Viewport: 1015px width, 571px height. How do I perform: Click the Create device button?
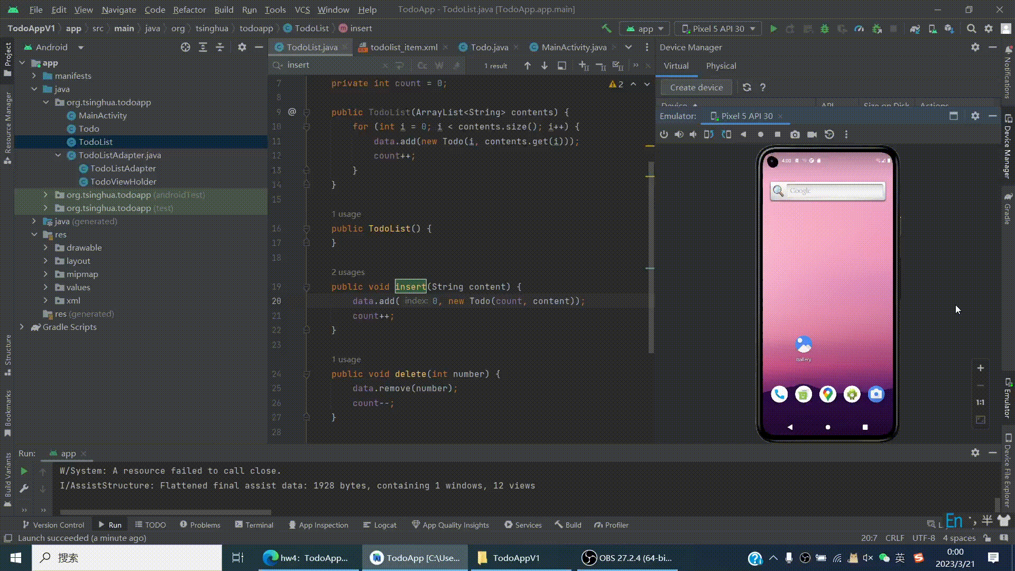tap(696, 87)
